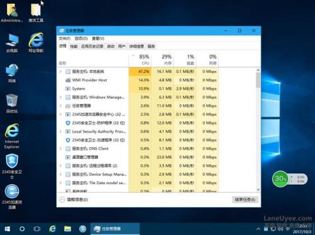Expand Local Security Authority Proc... row
This screenshot has width=315, height=235.
click(x=60, y=131)
